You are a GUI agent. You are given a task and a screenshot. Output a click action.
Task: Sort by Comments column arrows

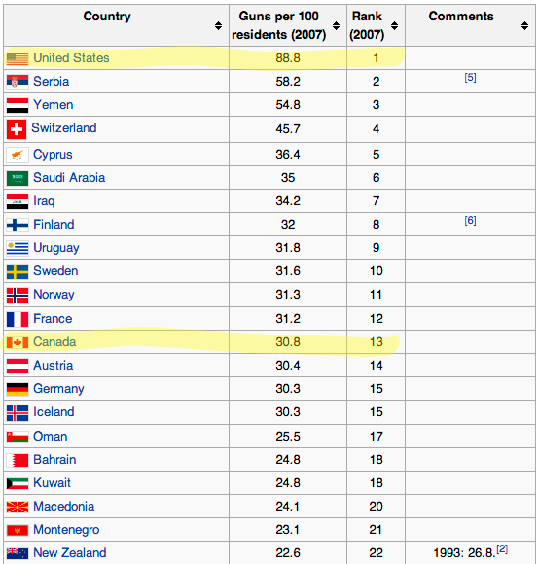click(x=524, y=25)
